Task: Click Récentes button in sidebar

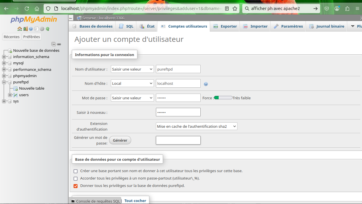Action: tap(12, 37)
